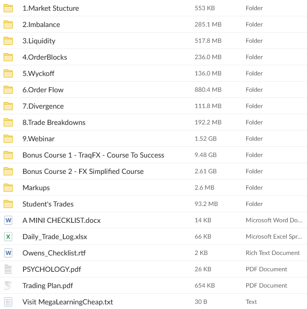
Task: Click the folder icon next to 5.Wyckoff
Action: pyautogui.click(x=8, y=73)
